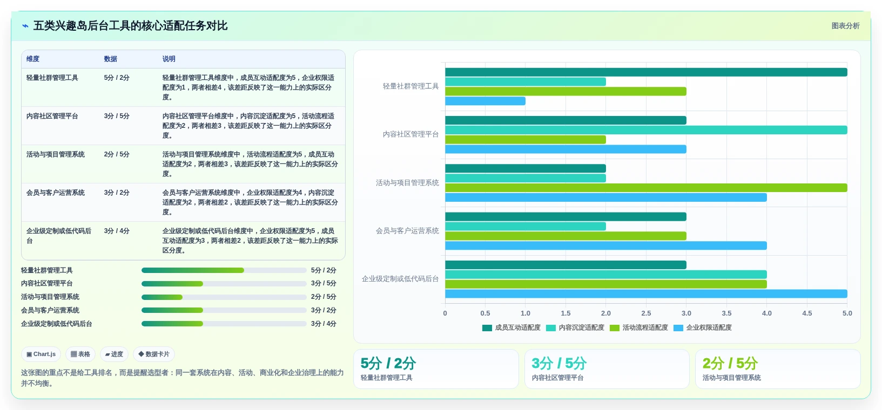Select the 表格 tag chip
The height and width of the screenshot is (410, 882).
point(80,354)
